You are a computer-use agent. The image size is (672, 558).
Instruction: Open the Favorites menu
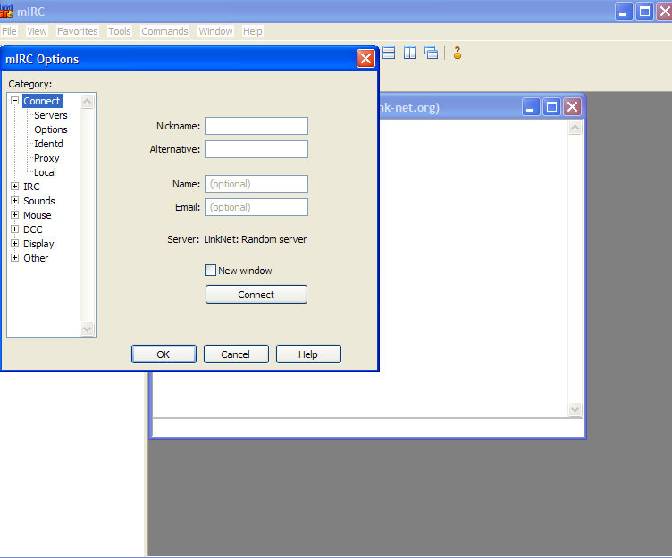click(78, 31)
